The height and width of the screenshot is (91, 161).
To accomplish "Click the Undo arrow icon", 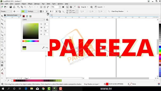I will (30, 7).
